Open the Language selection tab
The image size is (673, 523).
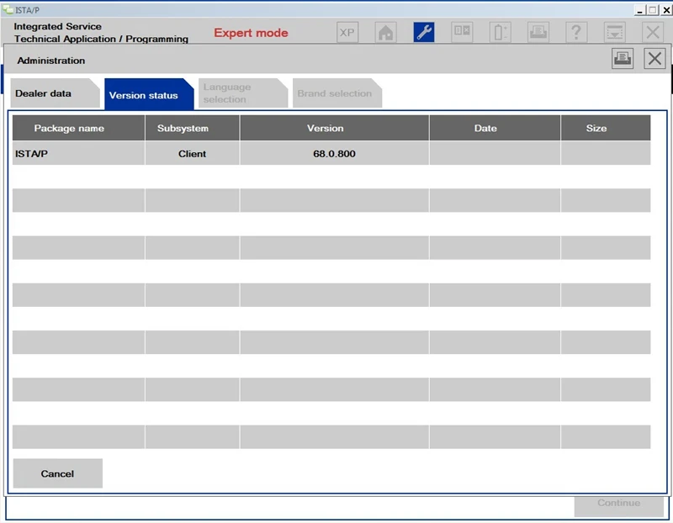[x=243, y=93]
